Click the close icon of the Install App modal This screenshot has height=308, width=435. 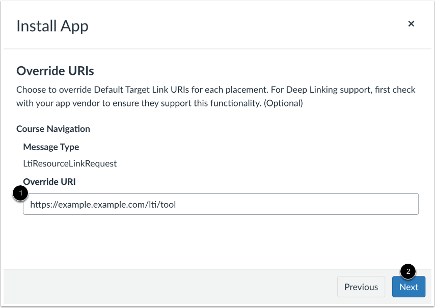(x=412, y=23)
